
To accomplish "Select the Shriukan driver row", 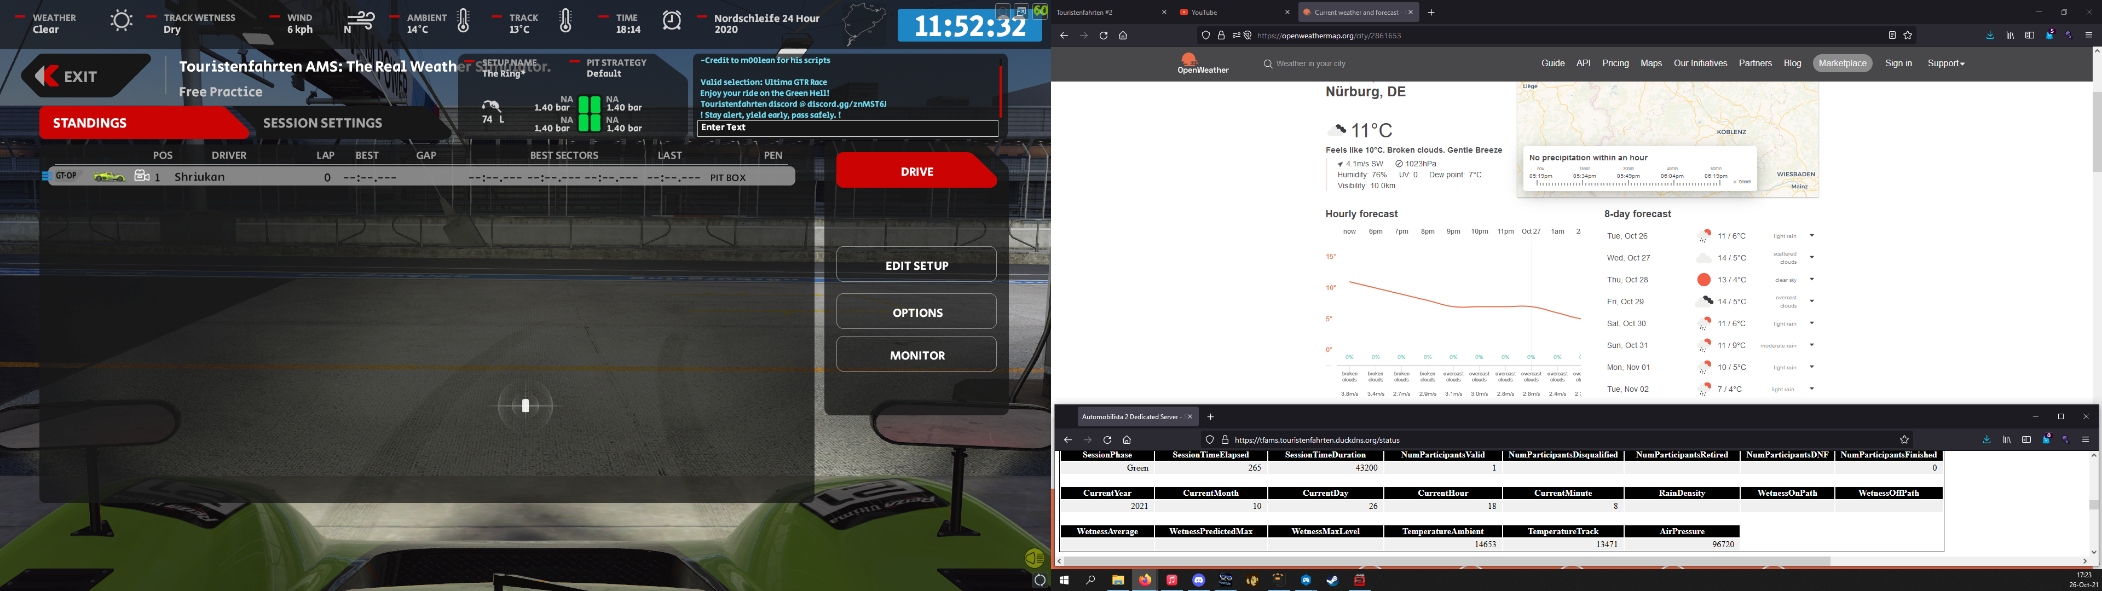I will [422, 176].
